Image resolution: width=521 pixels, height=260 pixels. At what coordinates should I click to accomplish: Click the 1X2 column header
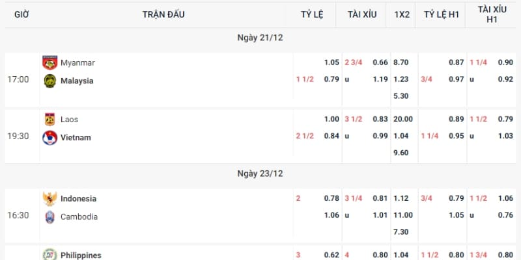tap(402, 14)
